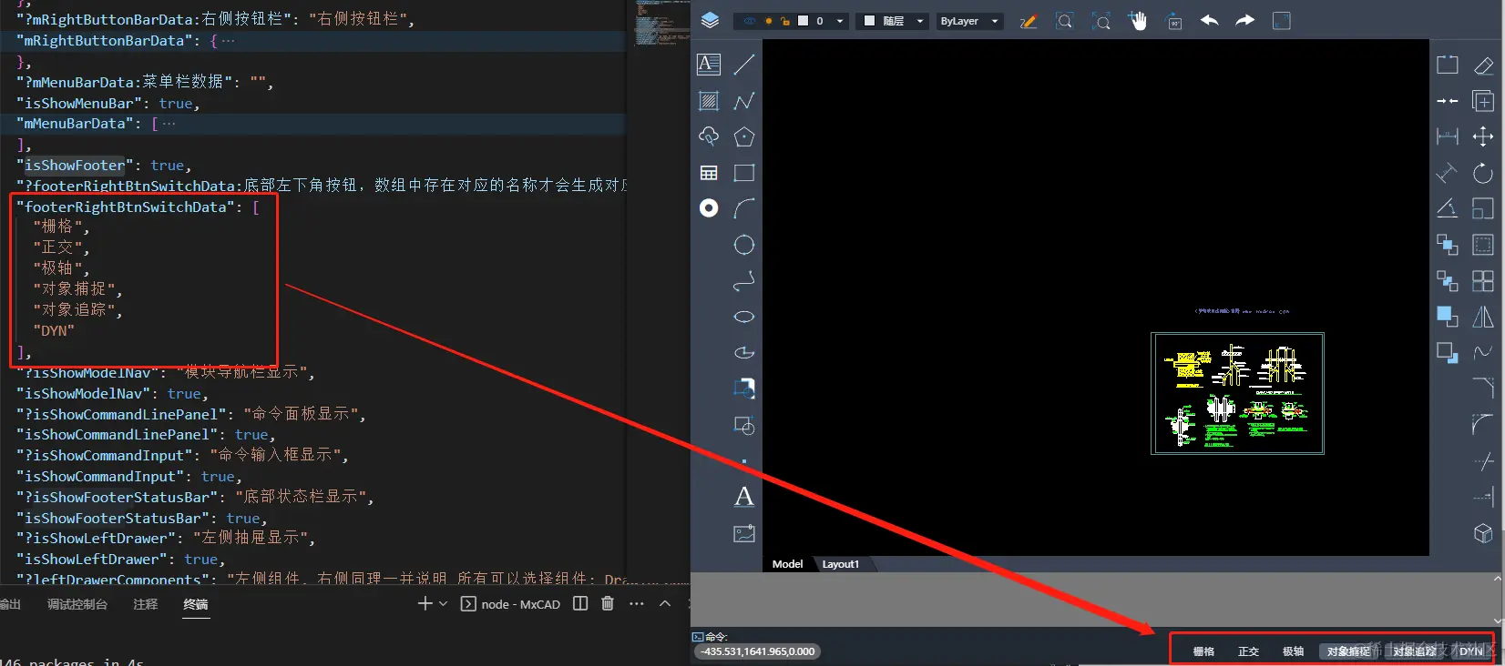The width and height of the screenshot is (1505, 666).
Task: Click the pencil drawing toolbar icon
Action: (1029, 21)
